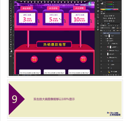
Task: Click the red R color slider
Action: coord(109,2)
